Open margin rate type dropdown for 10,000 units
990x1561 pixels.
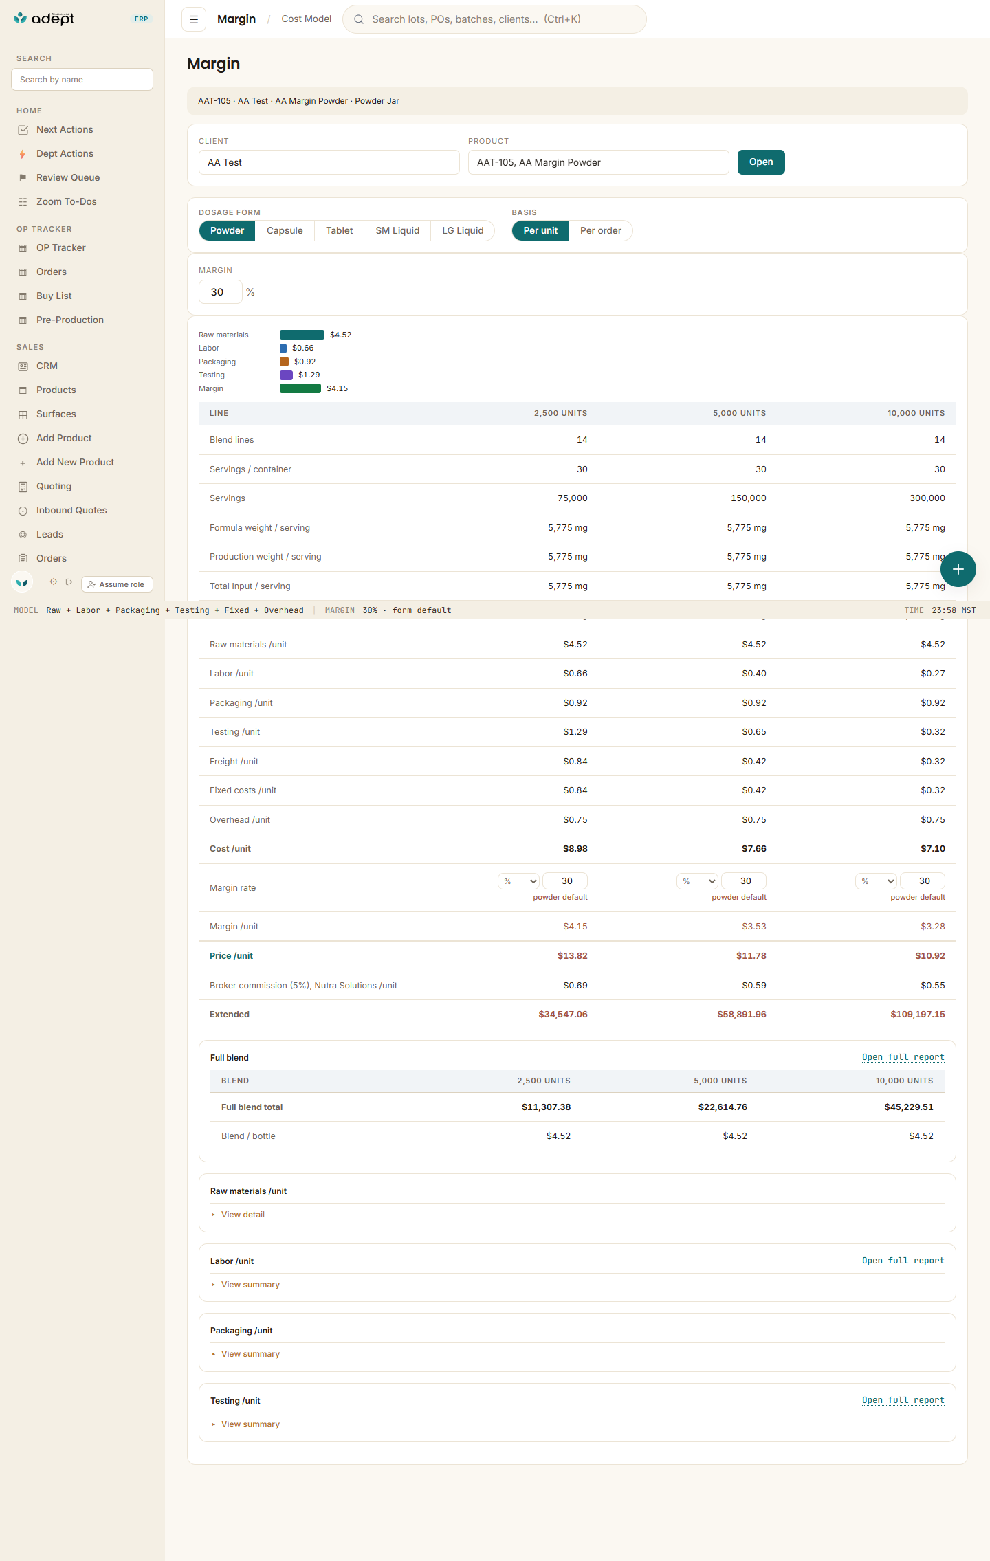pyautogui.click(x=877, y=881)
